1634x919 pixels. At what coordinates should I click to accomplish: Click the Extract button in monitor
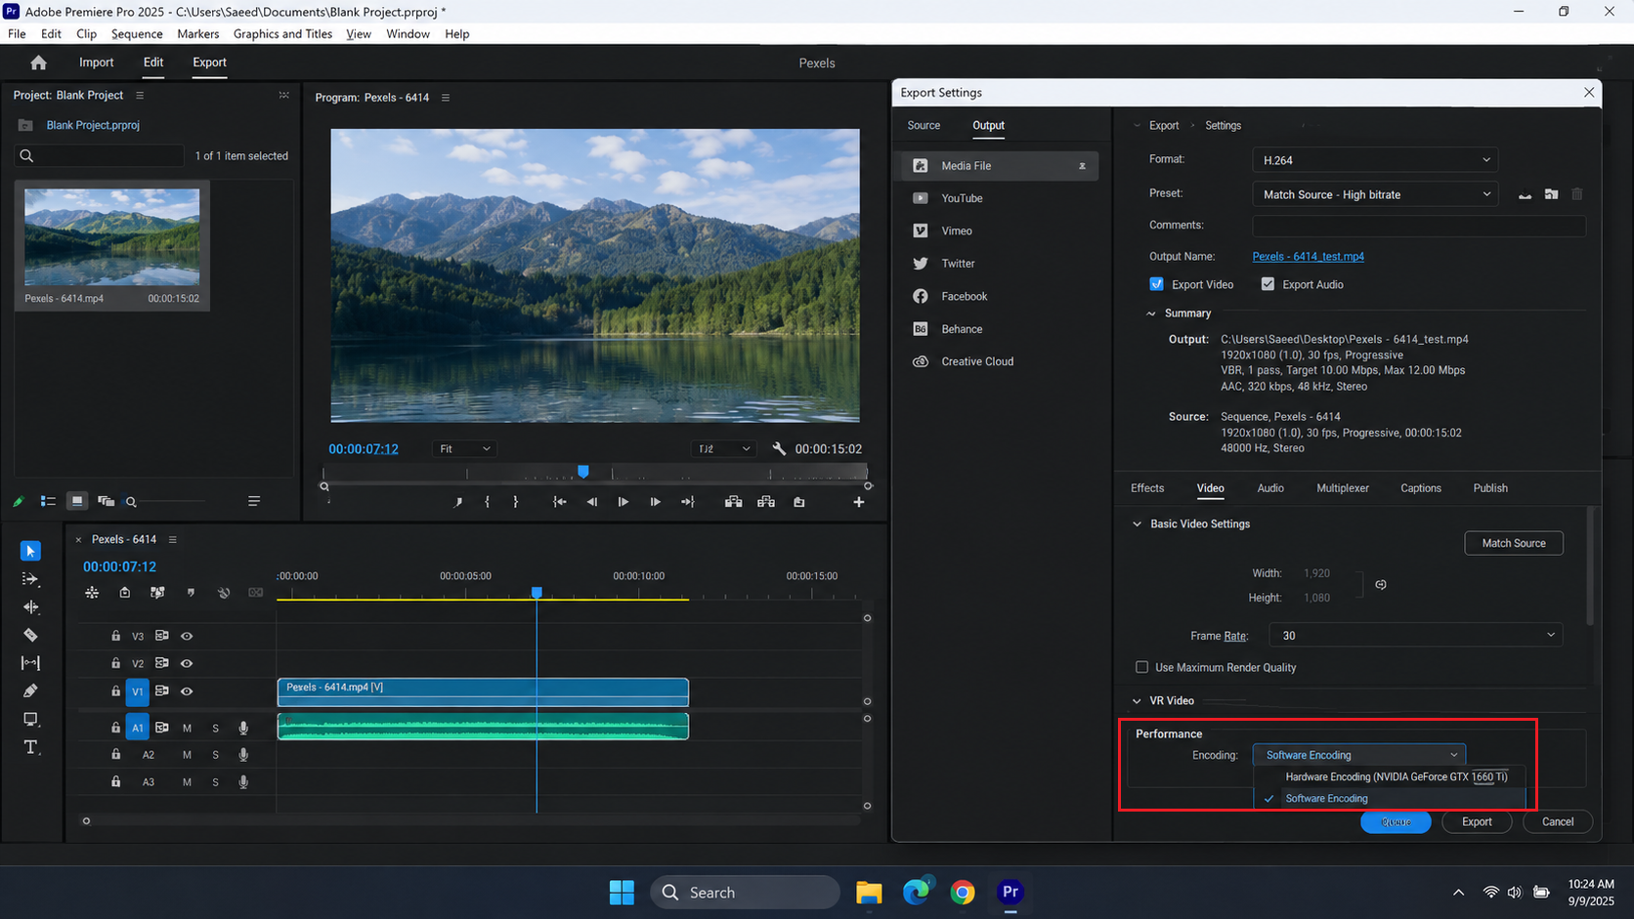766,502
